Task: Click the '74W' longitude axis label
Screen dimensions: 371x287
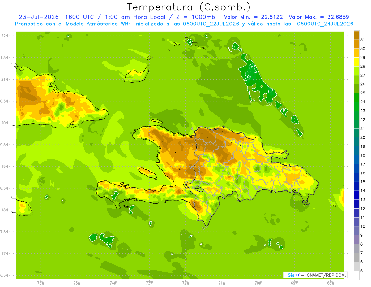Action: 113,283
